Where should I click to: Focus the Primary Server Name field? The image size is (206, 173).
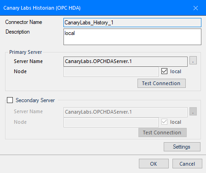click(126, 62)
